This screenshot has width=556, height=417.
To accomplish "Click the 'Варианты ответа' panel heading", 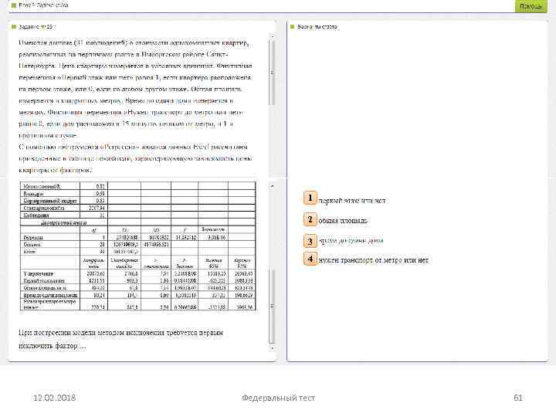I will coord(317,27).
